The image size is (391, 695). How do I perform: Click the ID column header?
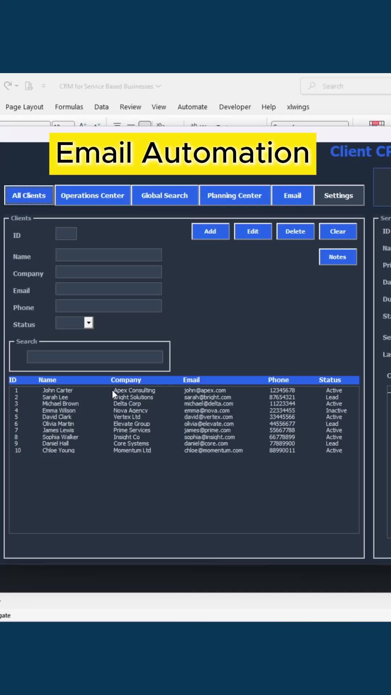click(x=13, y=380)
